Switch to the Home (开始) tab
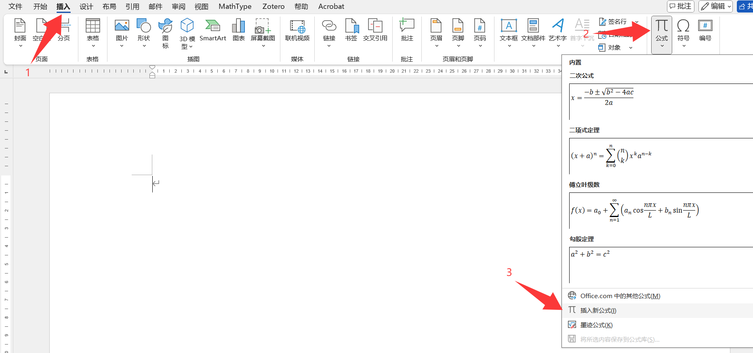 coord(40,6)
